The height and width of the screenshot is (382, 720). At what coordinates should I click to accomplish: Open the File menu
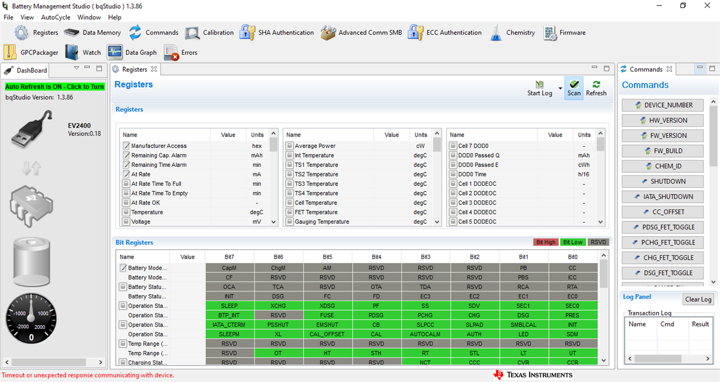coord(9,18)
